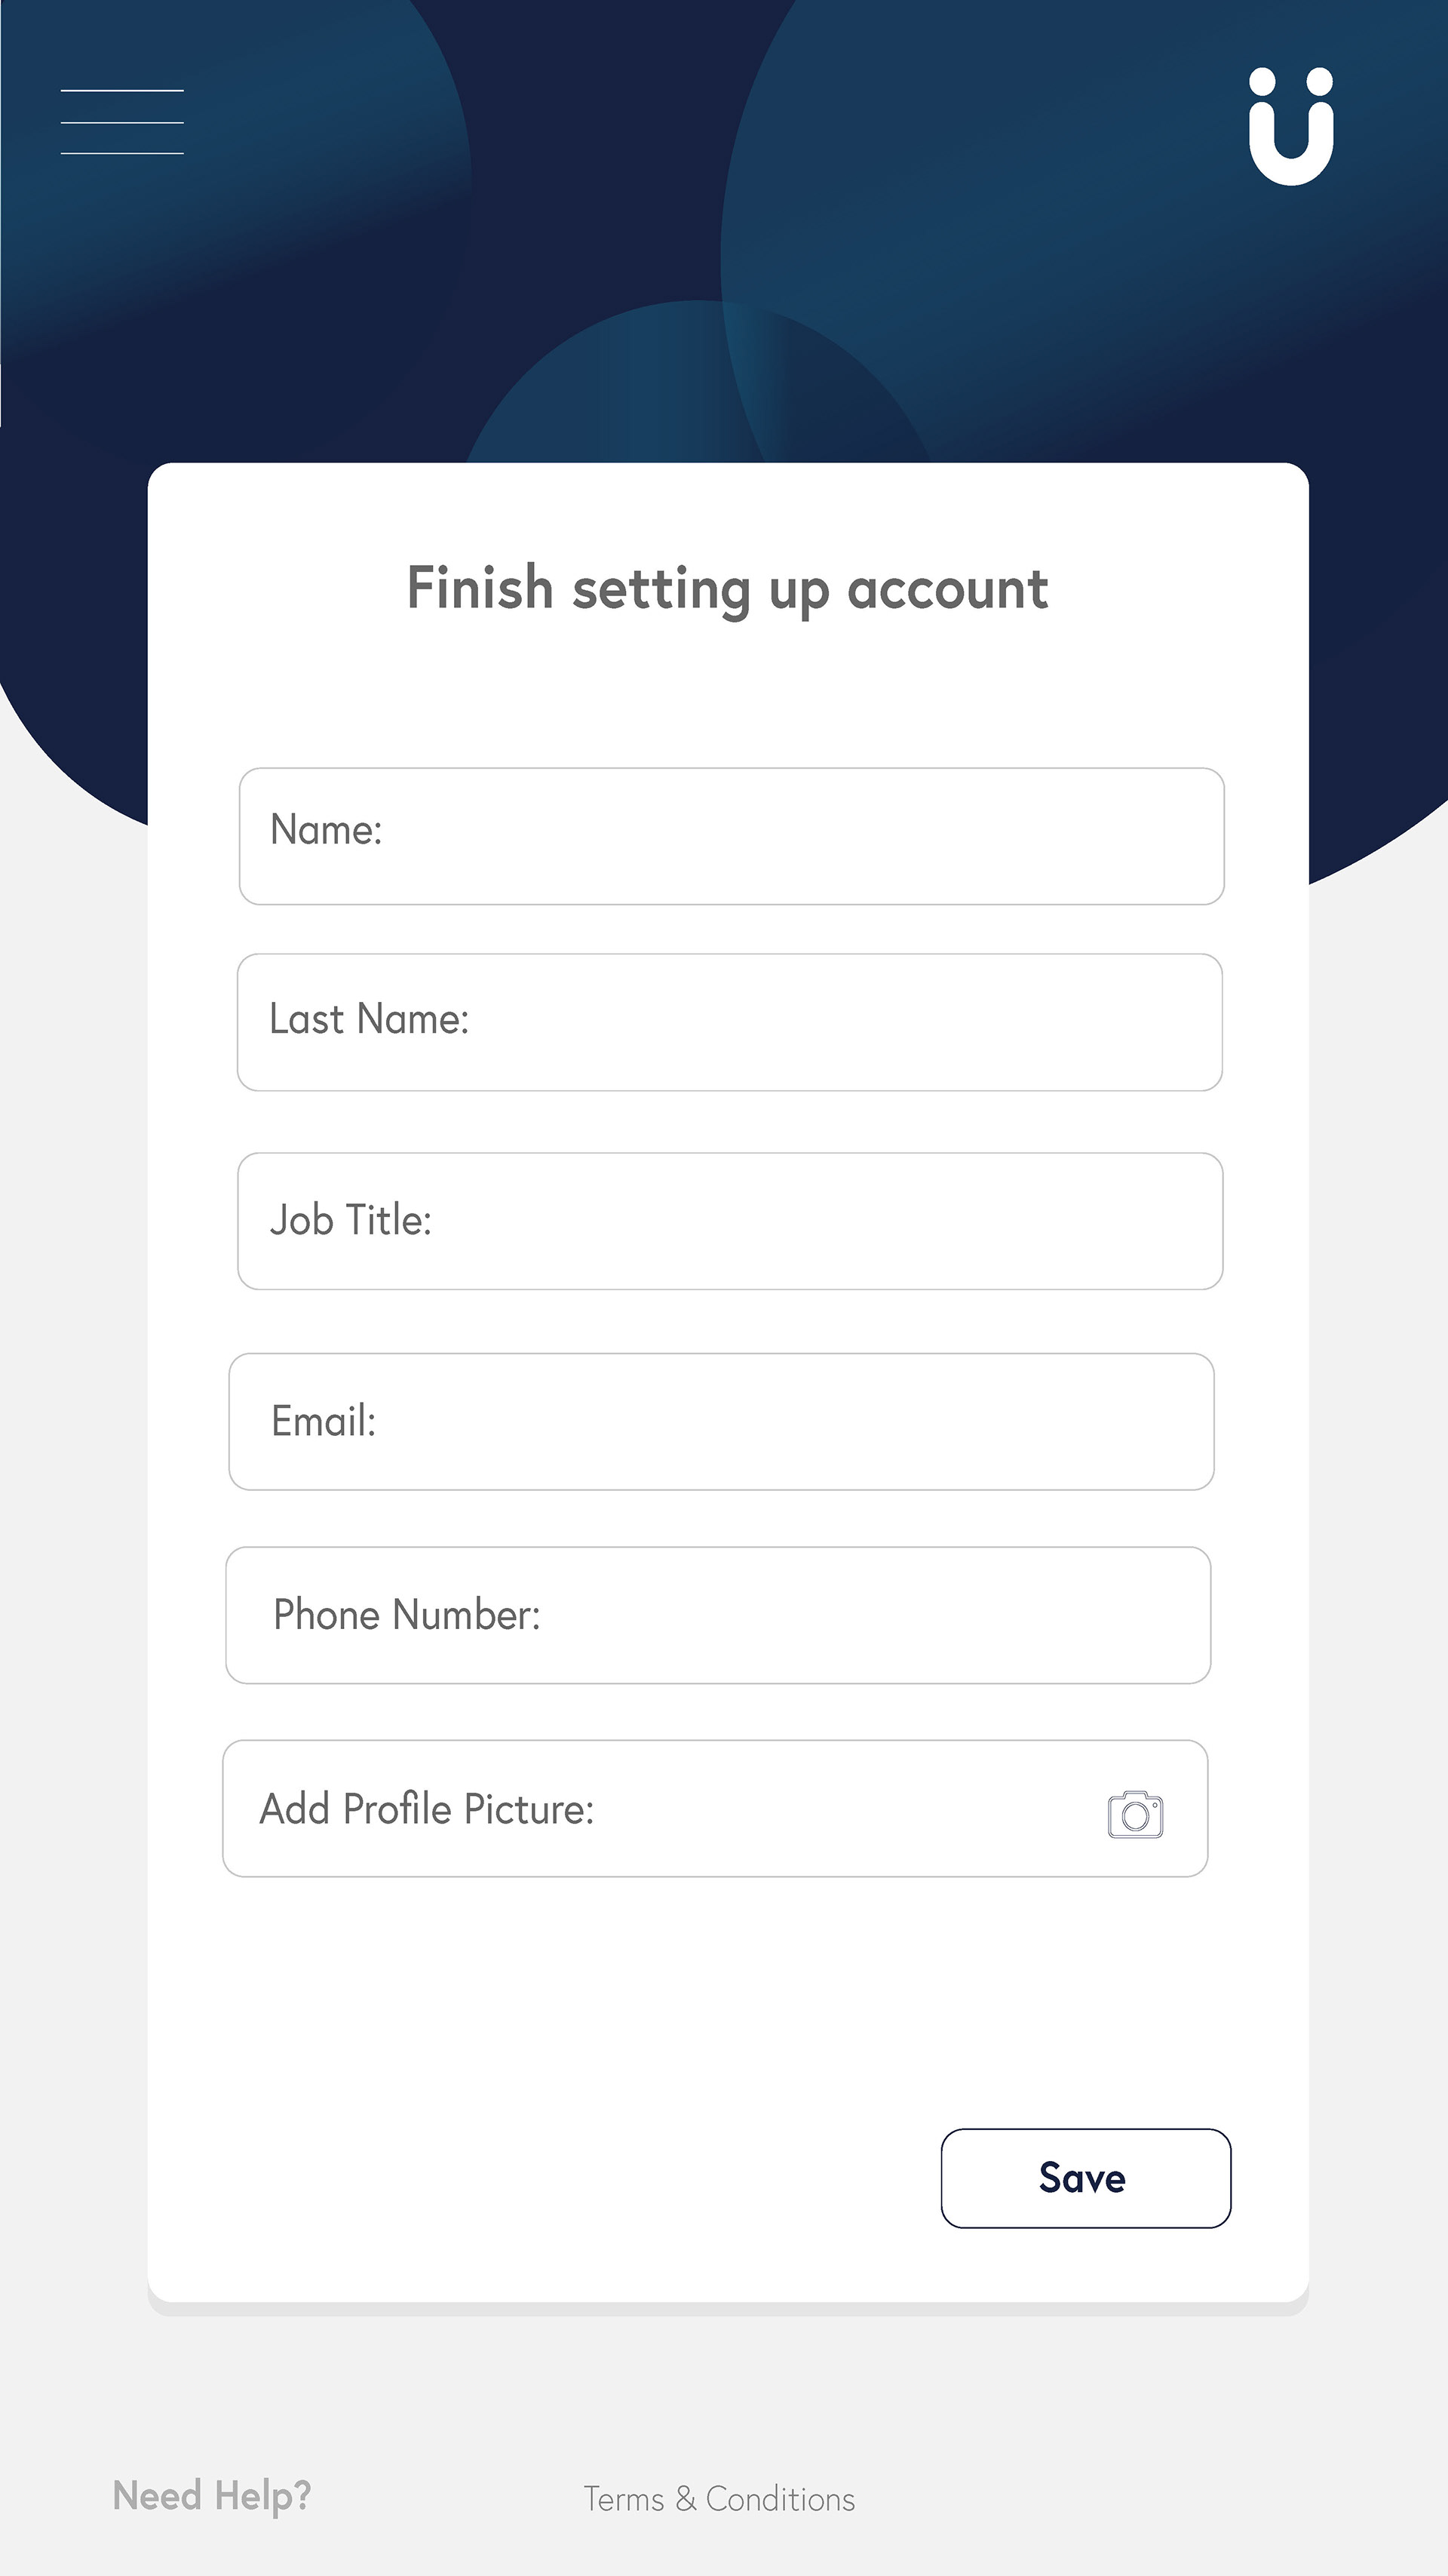Image resolution: width=1448 pixels, height=2576 pixels.
Task: Click the 'Phone Number:' label text
Action: (x=406, y=1615)
